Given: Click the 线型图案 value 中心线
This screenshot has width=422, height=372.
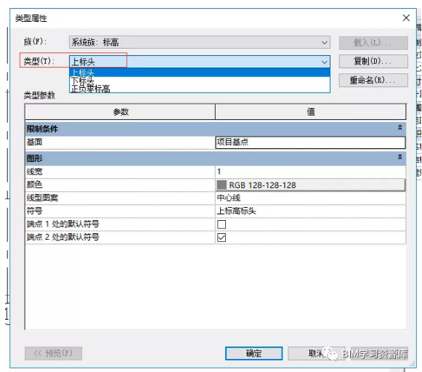Looking at the screenshot, I should (310, 198).
